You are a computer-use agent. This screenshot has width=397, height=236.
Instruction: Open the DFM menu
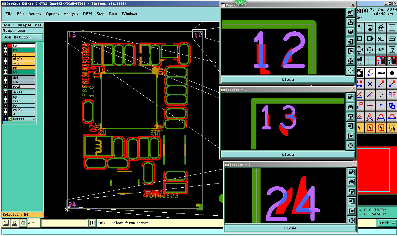point(87,14)
